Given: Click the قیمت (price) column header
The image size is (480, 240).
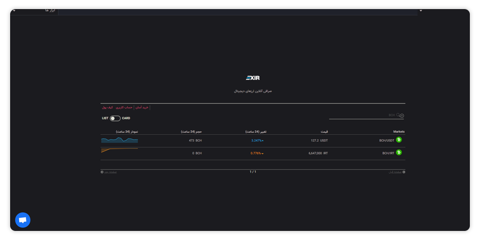Looking at the screenshot, I should click(x=324, y=132).
